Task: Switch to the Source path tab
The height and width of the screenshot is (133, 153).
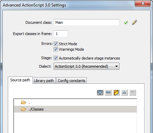Action: click(20, 80)
